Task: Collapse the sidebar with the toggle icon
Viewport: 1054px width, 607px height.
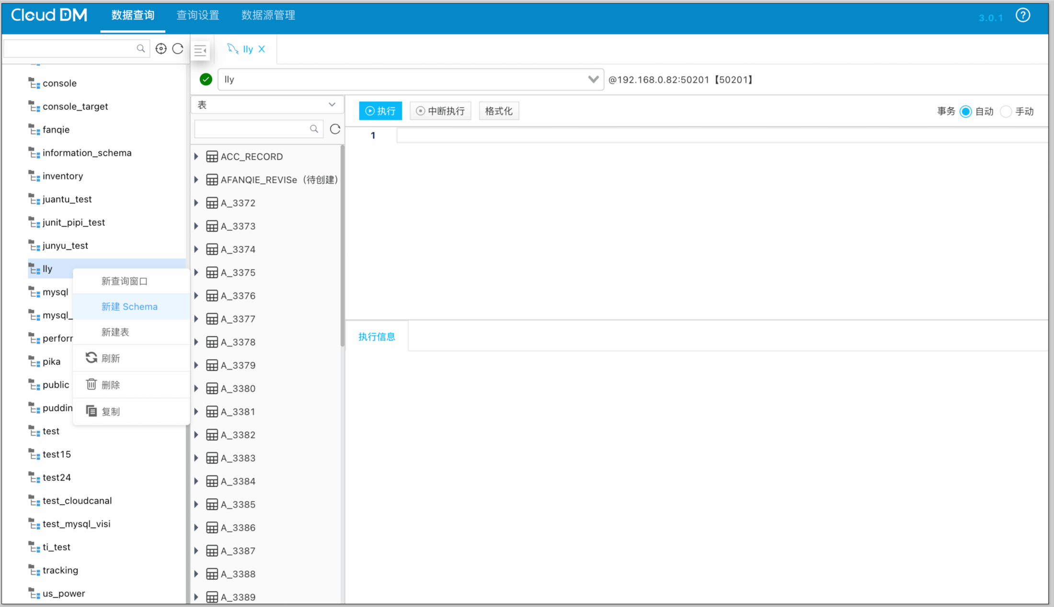Action: pyautogui.click(x=200, y=50)
